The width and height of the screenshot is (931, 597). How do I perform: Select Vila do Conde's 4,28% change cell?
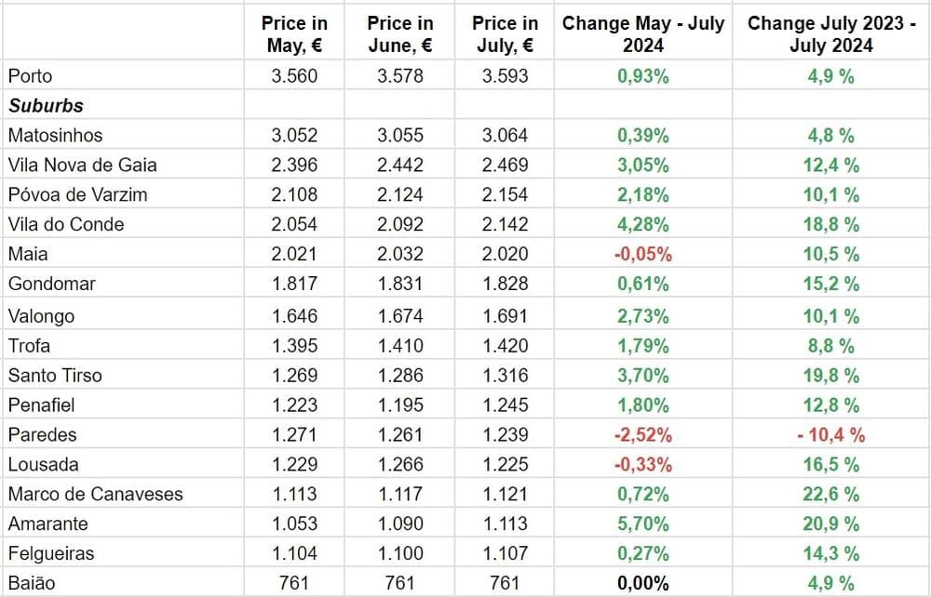[643, 224]
